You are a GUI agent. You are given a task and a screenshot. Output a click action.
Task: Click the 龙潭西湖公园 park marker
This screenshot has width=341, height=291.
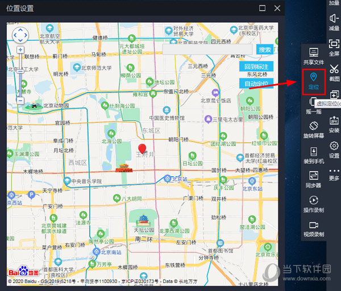click(x=173, y=223)
